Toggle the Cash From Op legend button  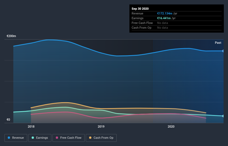click(101, 138)
